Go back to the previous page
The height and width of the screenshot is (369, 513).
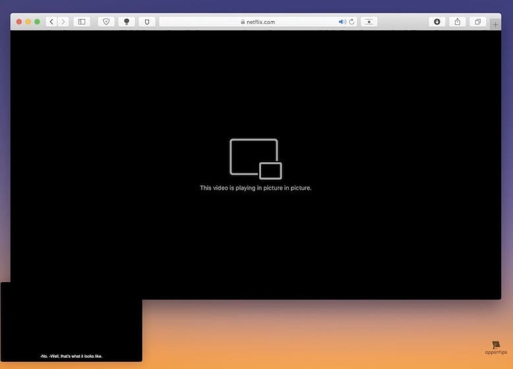coord(51,22)
